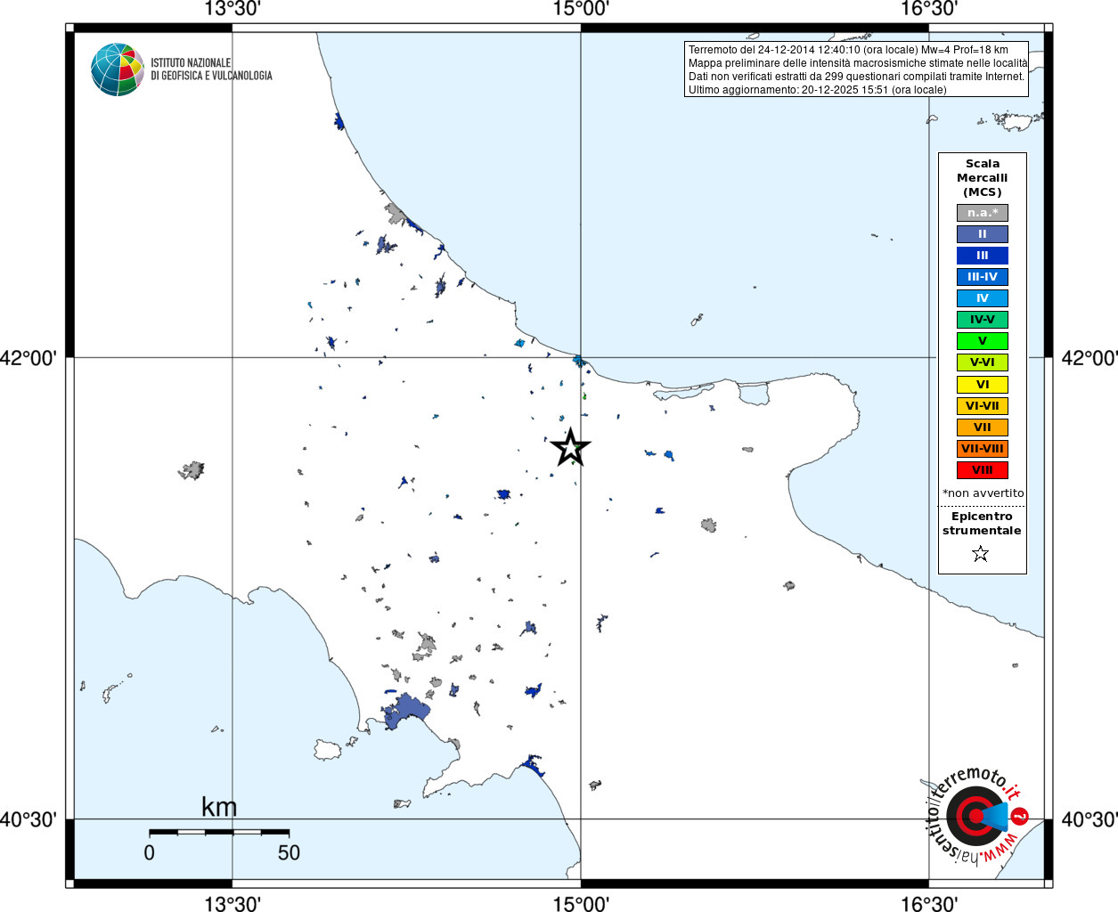This screenshot has width=1118, height=912.
Task: Select the bright green V legend swatch
Action: point(982,341)
